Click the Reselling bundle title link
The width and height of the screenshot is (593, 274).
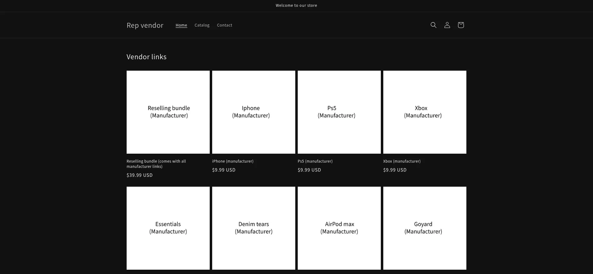click(x=156, y=164)
